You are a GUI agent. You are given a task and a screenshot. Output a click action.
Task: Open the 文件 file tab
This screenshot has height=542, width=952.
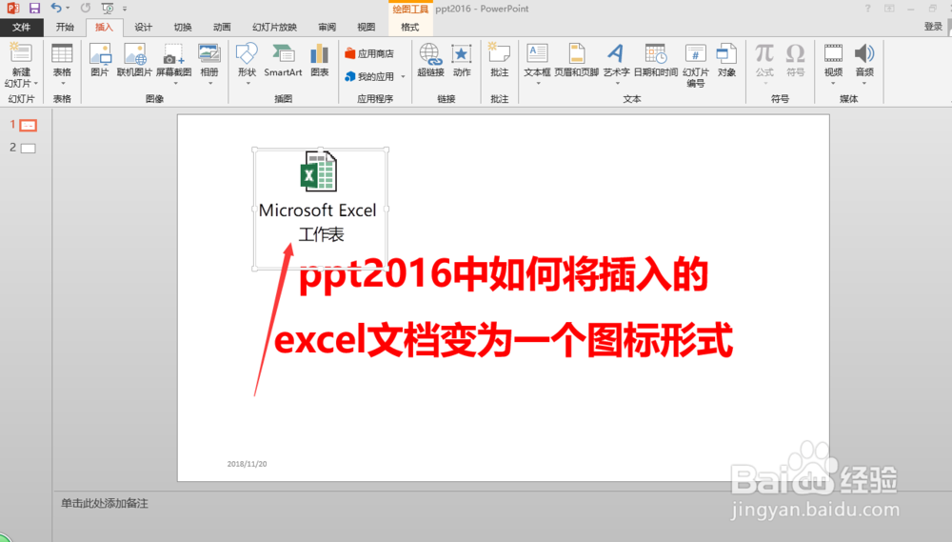pyautogui.click(x=21, y=27)
